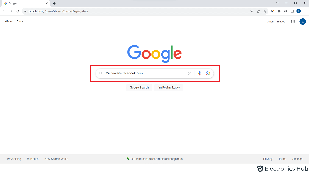This screenshot has height=173, width=309.
Task: Click the voice search microphone icon
Action: pyautogui.click(x=200, y=73)
